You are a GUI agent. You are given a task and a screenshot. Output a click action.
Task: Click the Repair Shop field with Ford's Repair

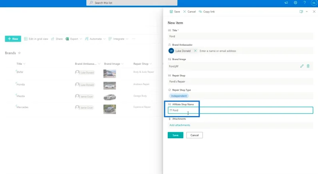(x=240, y=81)
